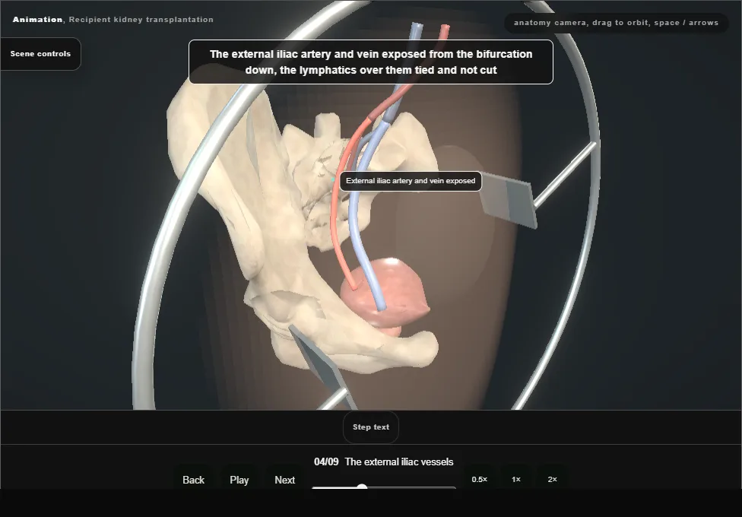Go to the previous step with Back
Image resolution: width=742 pixels, height=517 pixels.
[193, 480]
